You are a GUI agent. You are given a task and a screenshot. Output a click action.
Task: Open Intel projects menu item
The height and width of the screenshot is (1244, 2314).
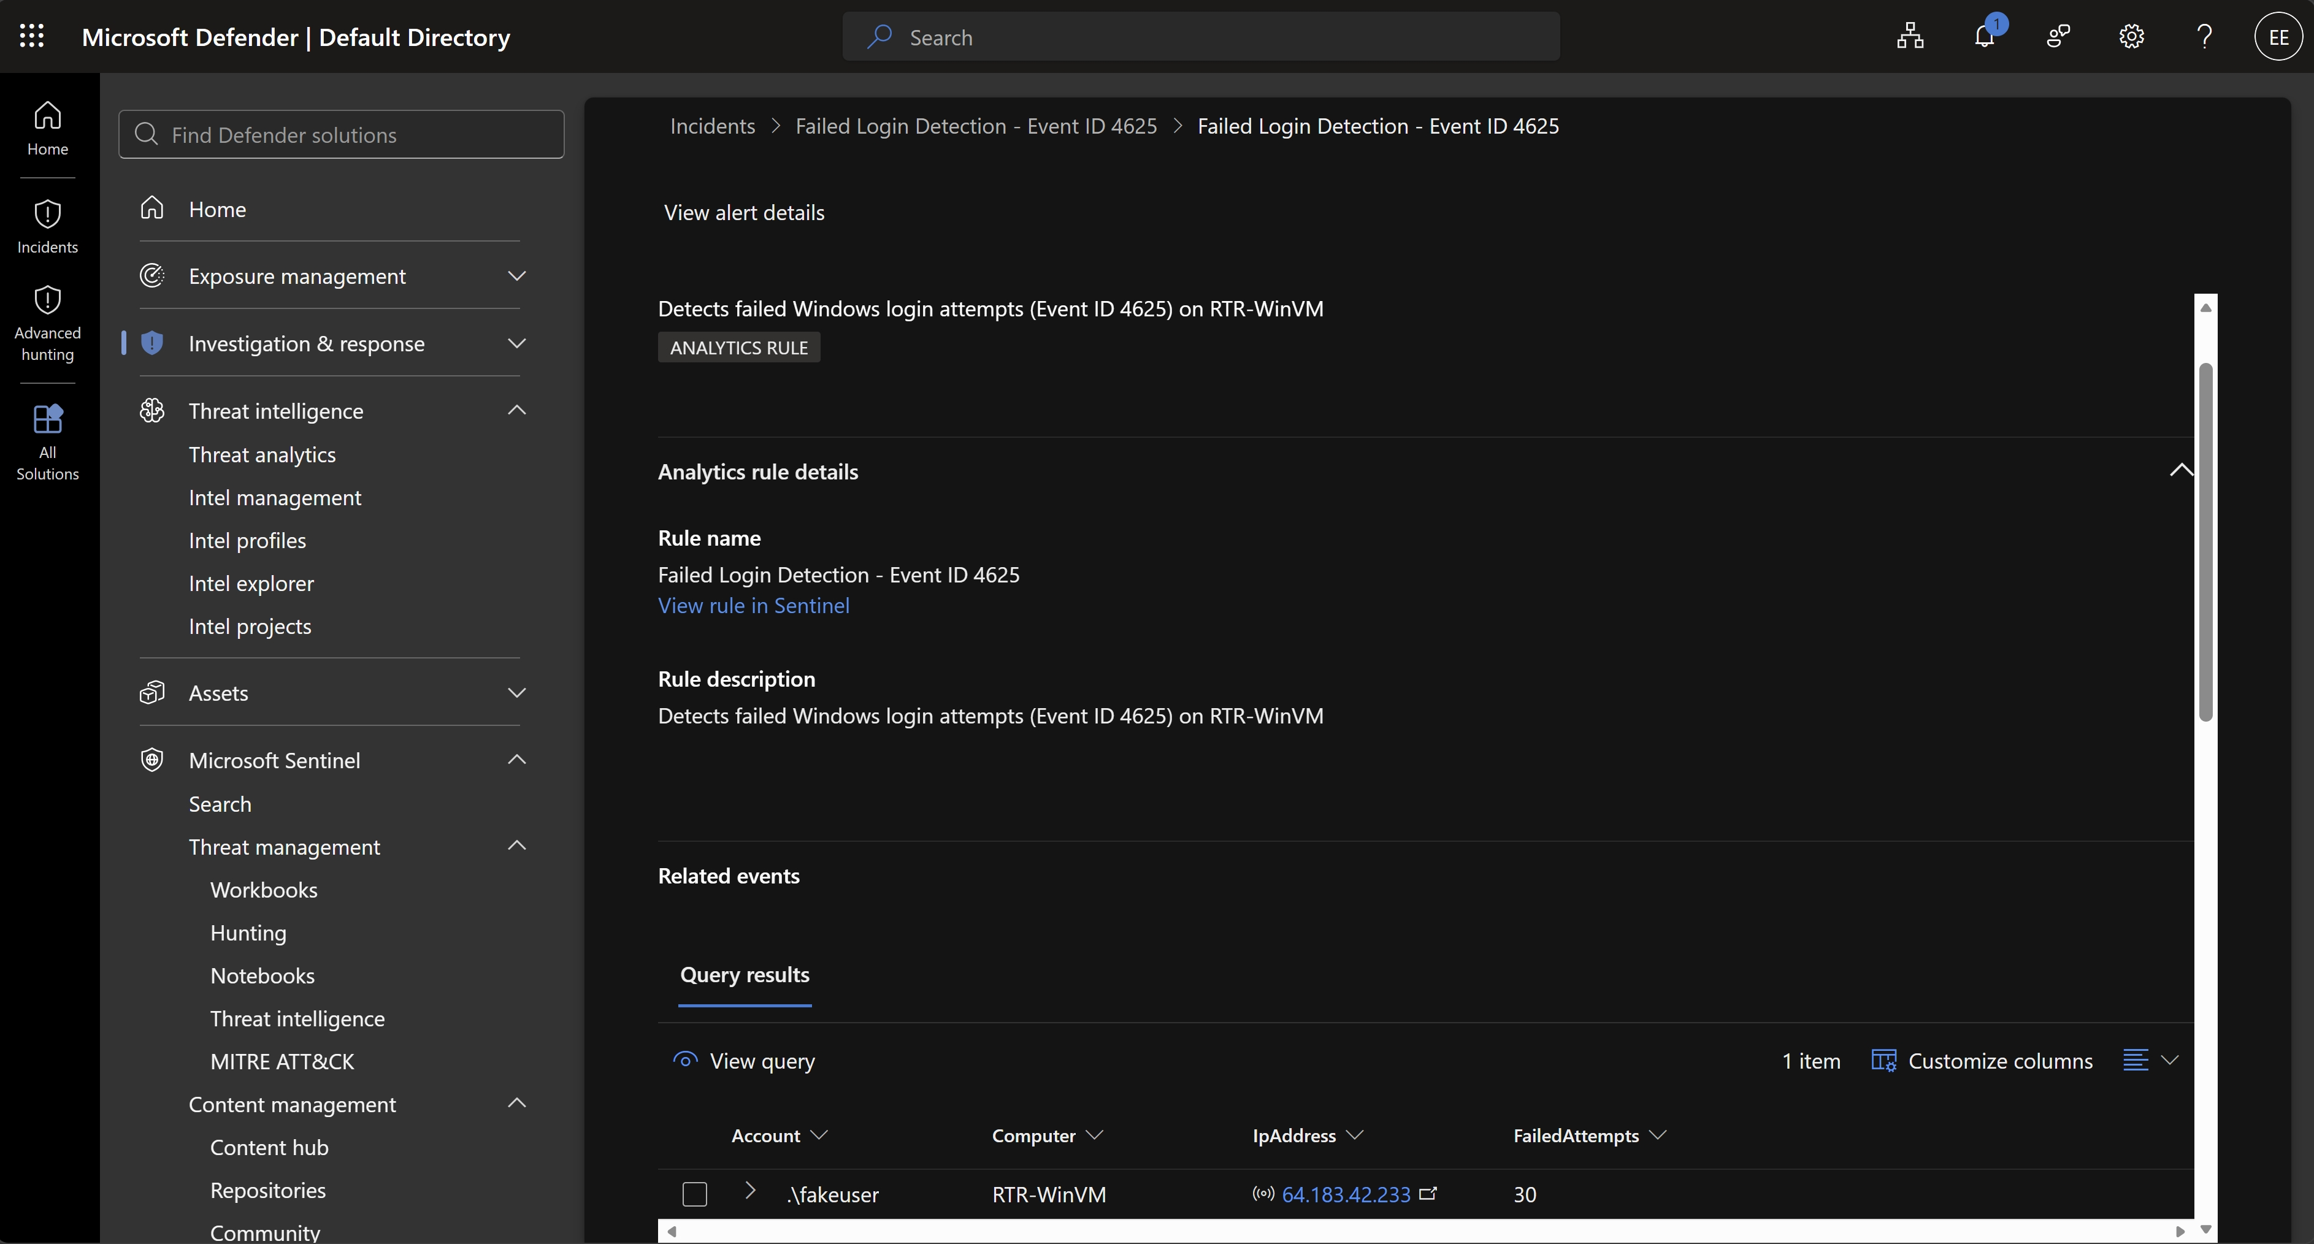click(x=250, y=626)
